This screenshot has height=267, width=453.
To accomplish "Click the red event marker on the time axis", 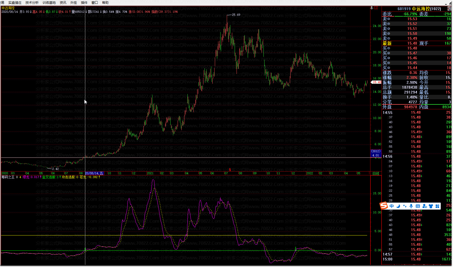I will (230, 170).
